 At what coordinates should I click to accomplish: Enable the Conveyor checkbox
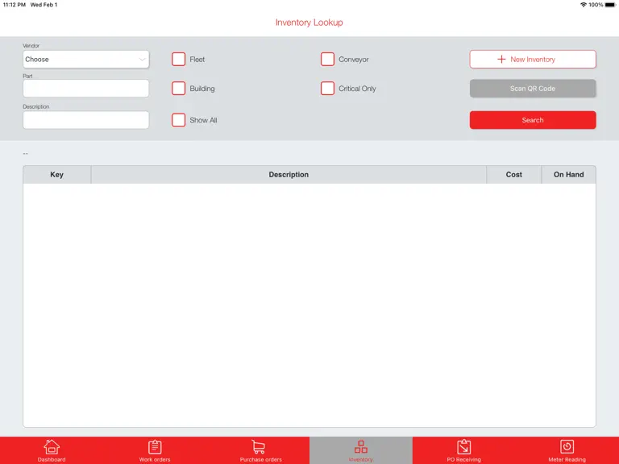[x=327, y=59]
